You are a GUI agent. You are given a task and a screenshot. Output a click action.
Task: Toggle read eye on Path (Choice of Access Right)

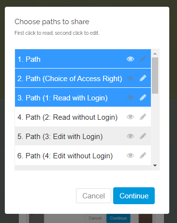130,78
